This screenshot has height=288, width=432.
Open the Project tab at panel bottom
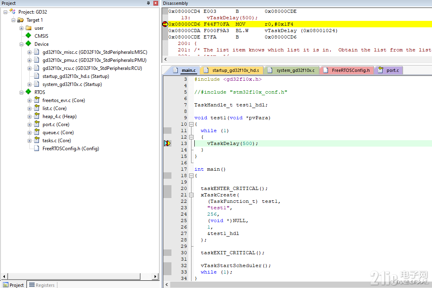tap(14, 285)
